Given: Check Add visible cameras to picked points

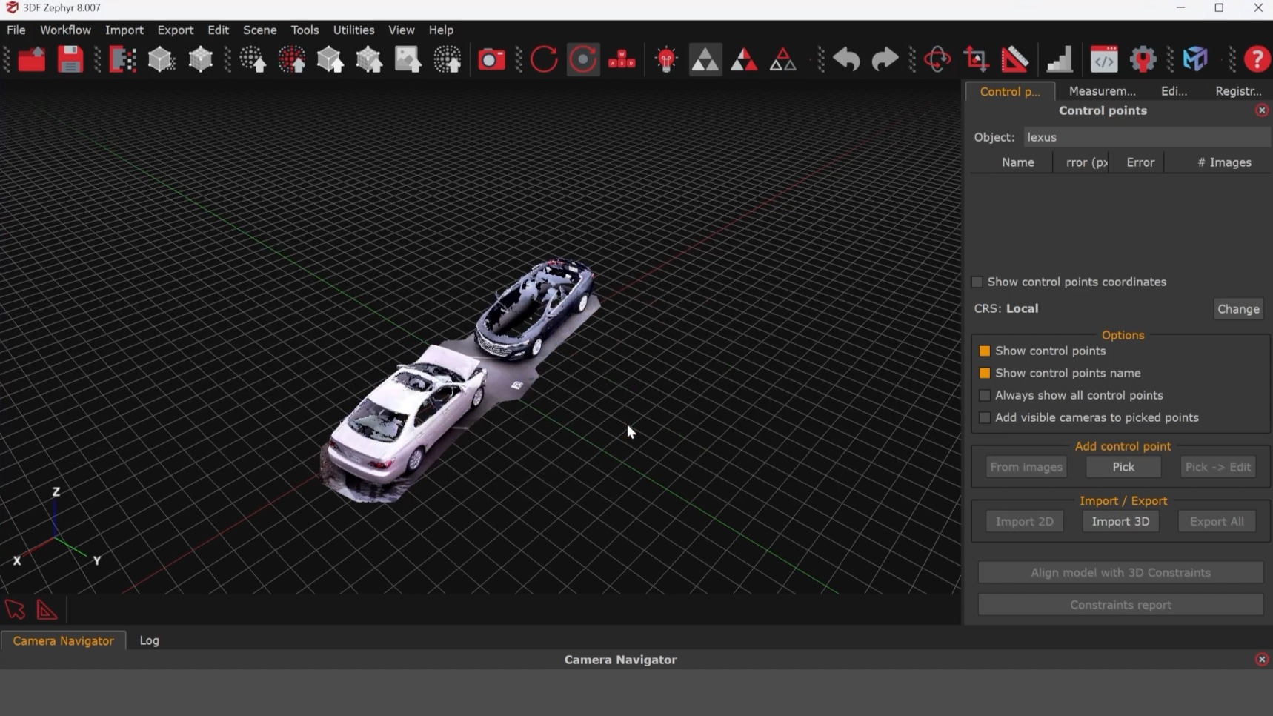Looking at the screenshot, I should coord(984,418).
